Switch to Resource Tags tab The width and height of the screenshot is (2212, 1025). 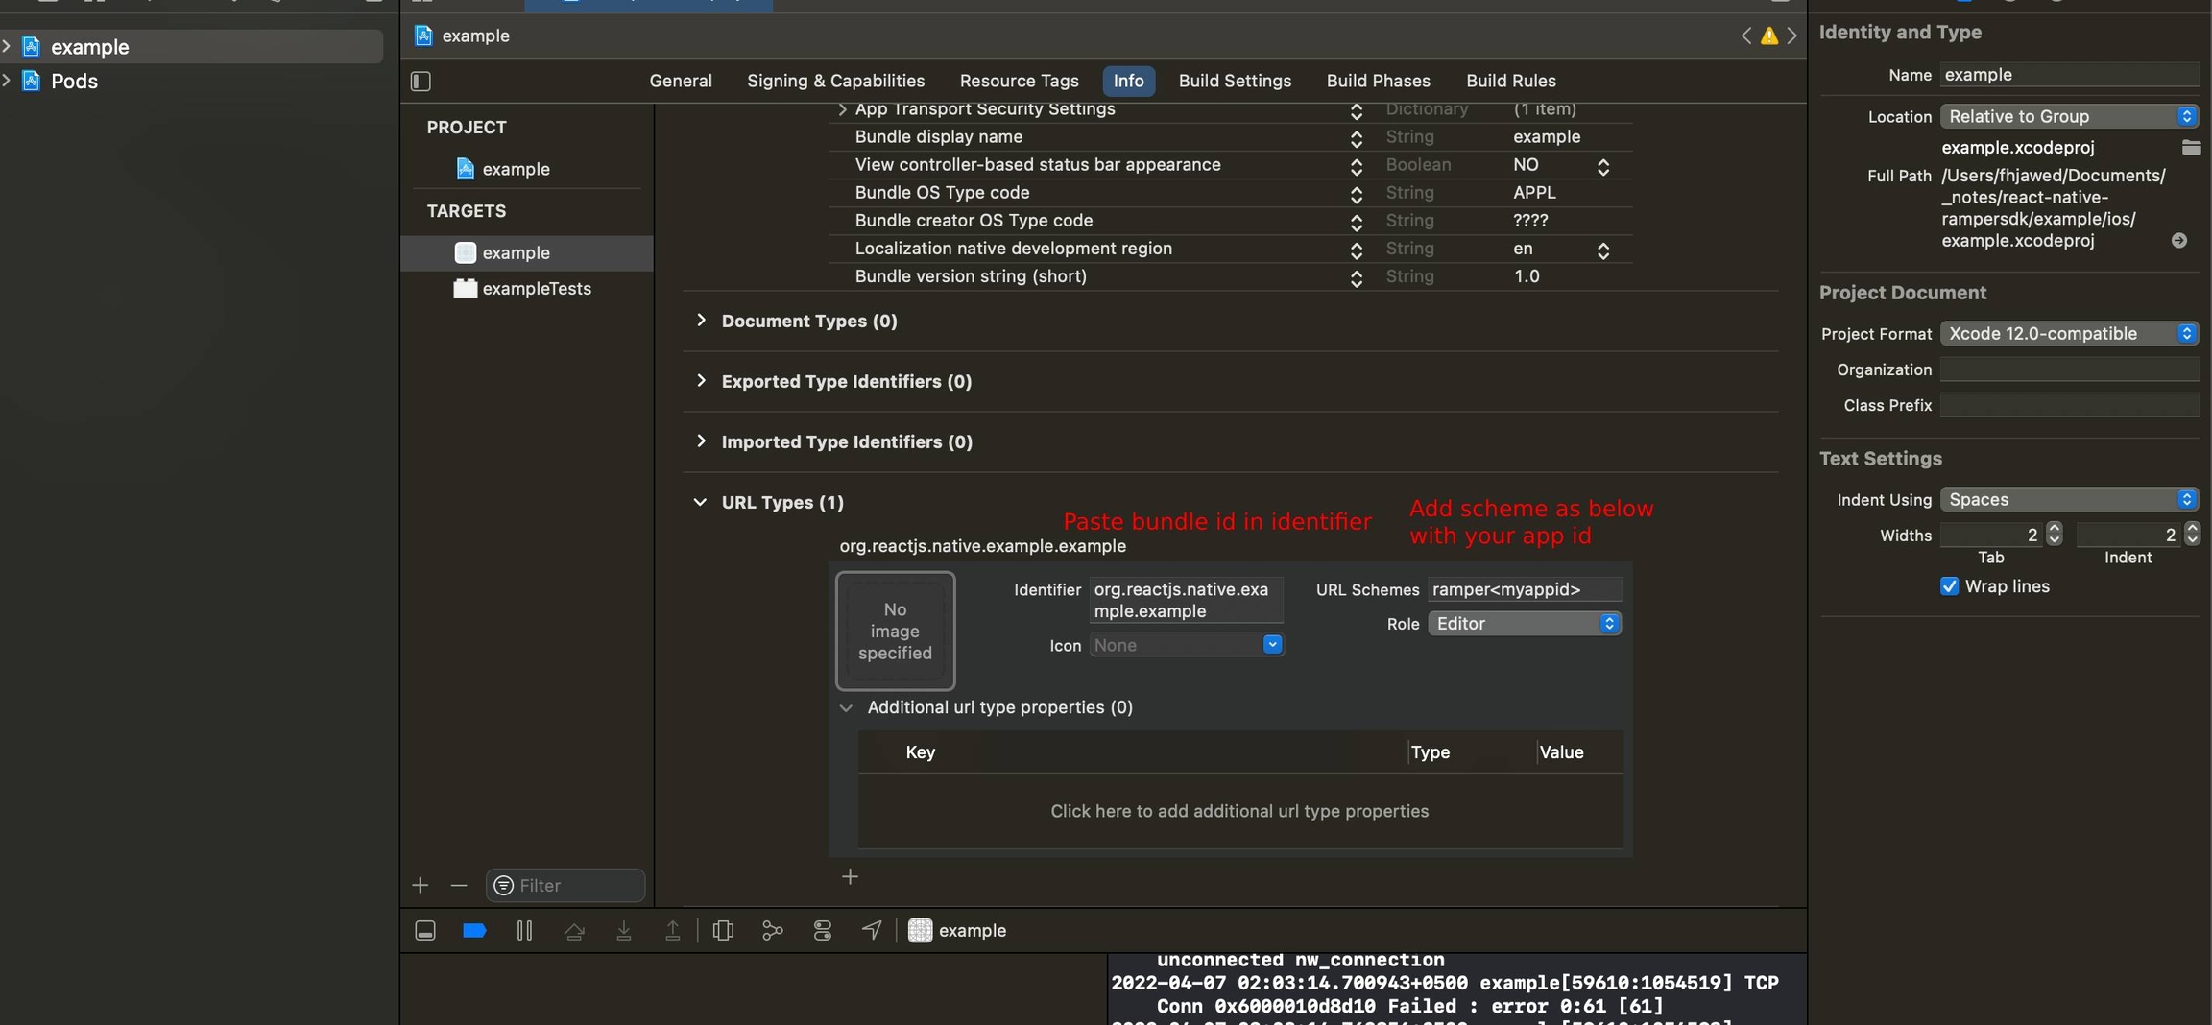(1019, 81)
